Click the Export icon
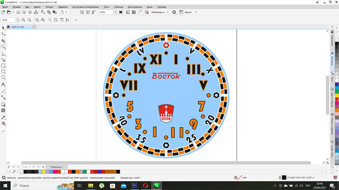 coord(88,12)
